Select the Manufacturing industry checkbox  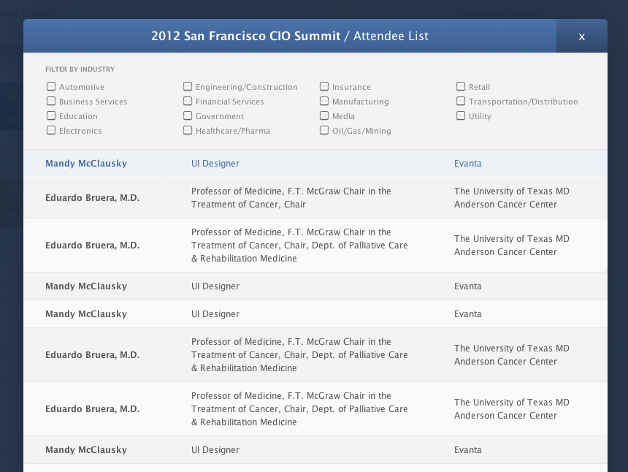point(324,101)
